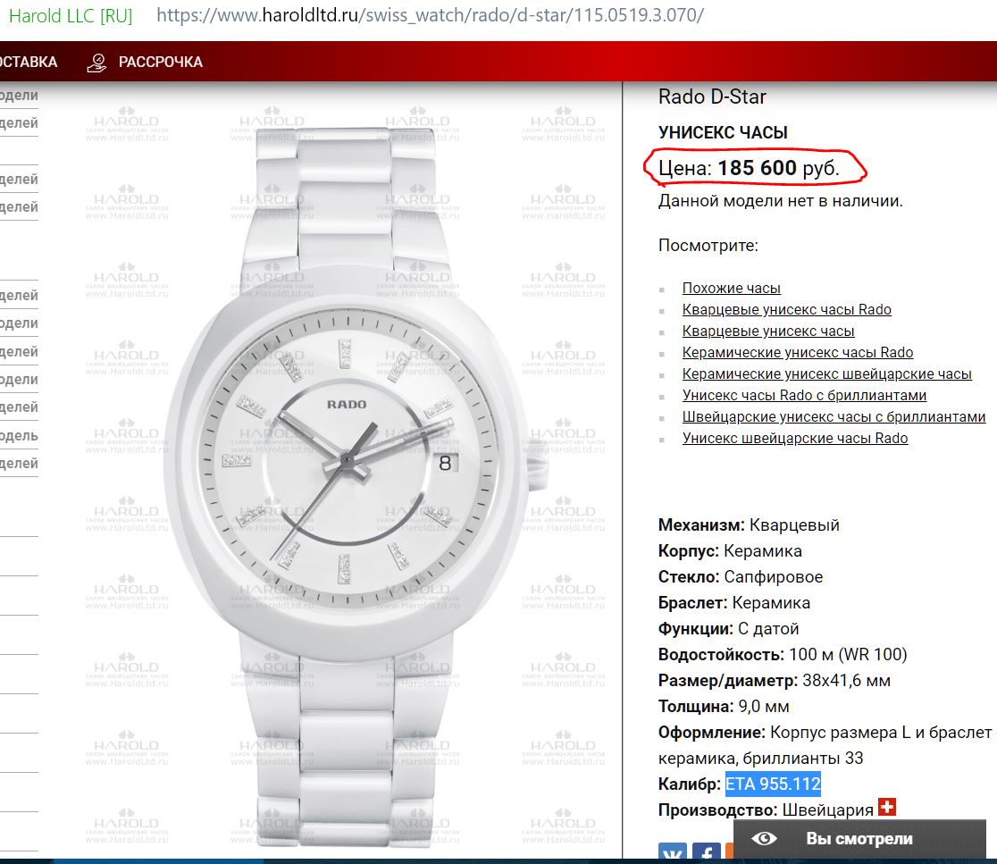Click the highlighted ETA 955.112 caliber text
The image size is (997, 864).
pos(772,784)
